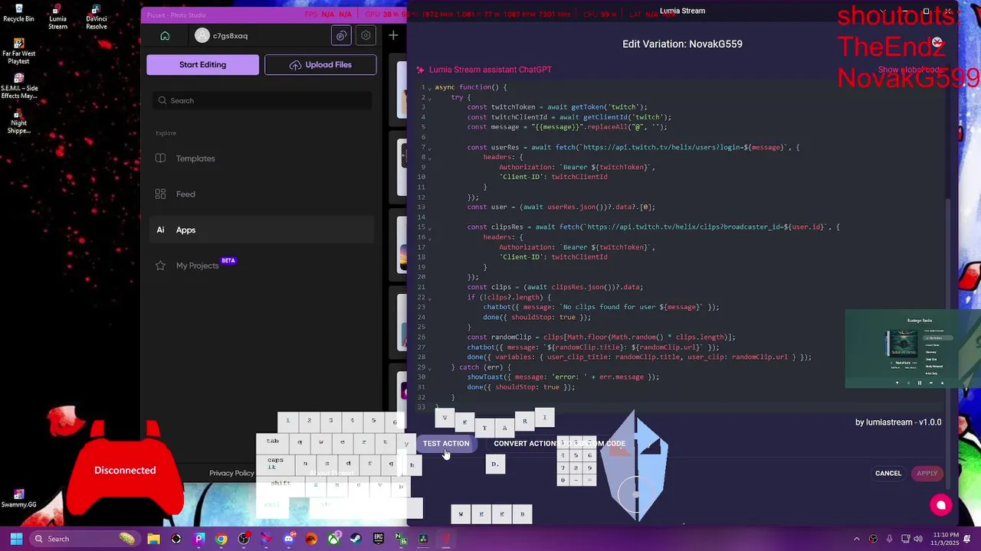Click the code line with showToast error message
The height and width of the screenshot is (551, 981).
point(563,377)
